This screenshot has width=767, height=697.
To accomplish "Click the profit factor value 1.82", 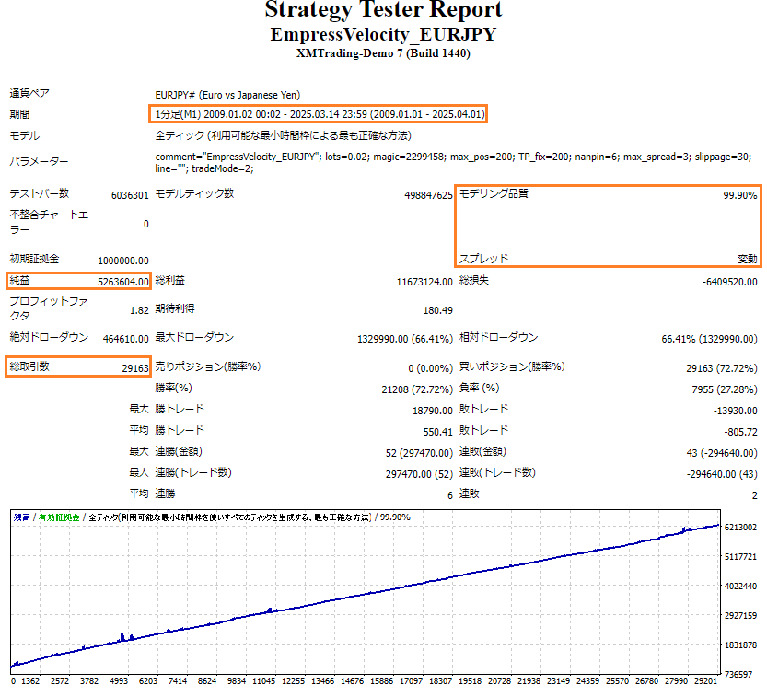I will pyautogui.click(x=139, y=310).
